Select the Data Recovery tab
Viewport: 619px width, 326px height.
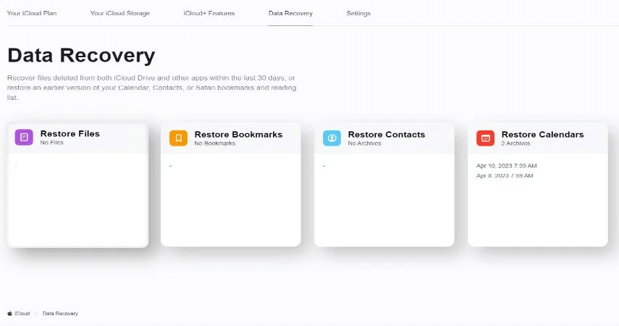click(290, 14)
